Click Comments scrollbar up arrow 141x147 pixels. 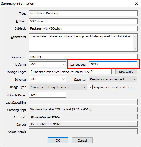(135, 37)
